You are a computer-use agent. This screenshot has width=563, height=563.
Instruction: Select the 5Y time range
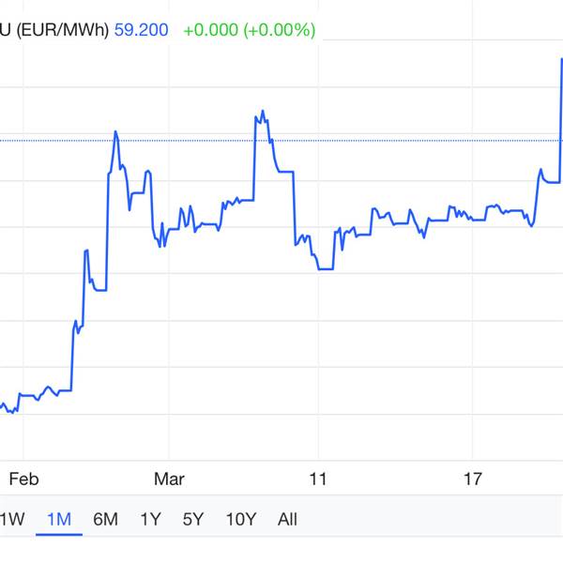pyautogui.click(x=193, y=519)
